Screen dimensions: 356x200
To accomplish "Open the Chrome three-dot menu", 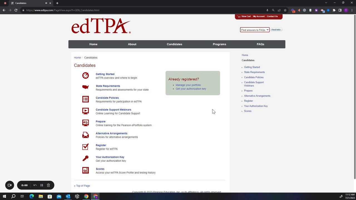I will tap(352, 10).
